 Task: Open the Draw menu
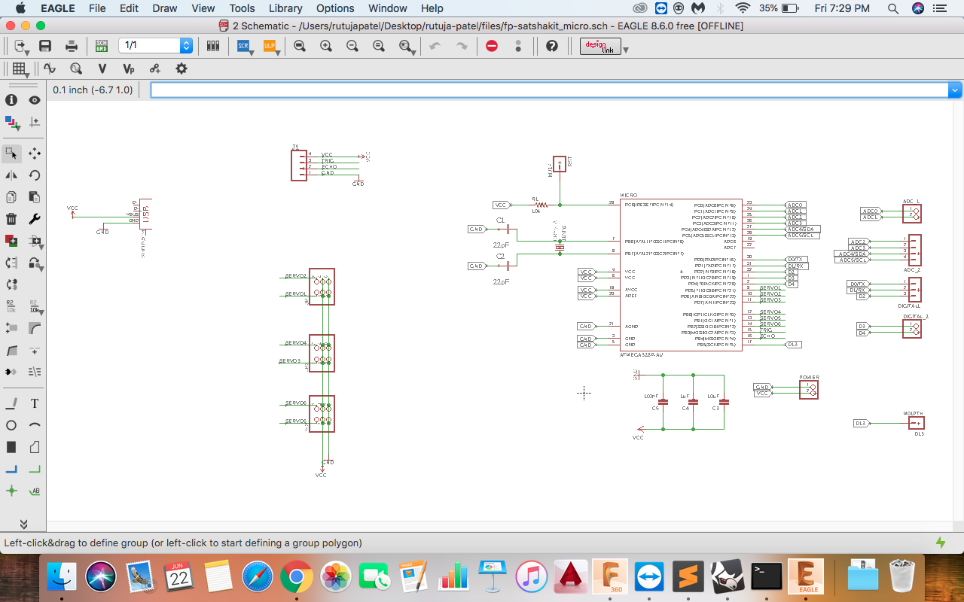point(165,8)
